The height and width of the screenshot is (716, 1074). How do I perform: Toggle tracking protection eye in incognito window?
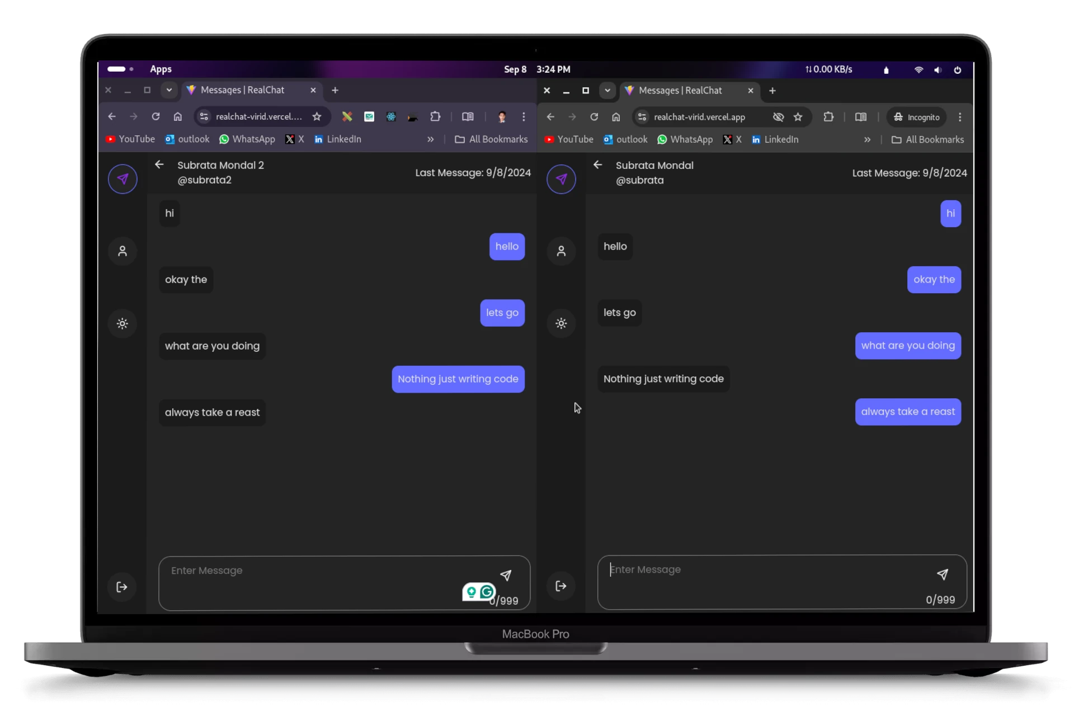pos(778,117)
